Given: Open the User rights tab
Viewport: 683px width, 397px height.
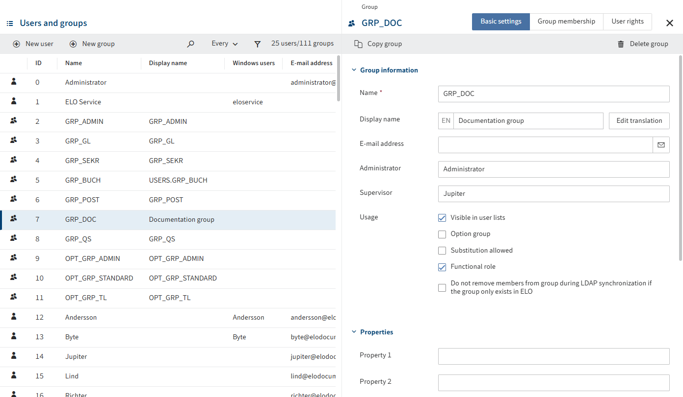Looking at the screenshot, I should tap(627, 22).
